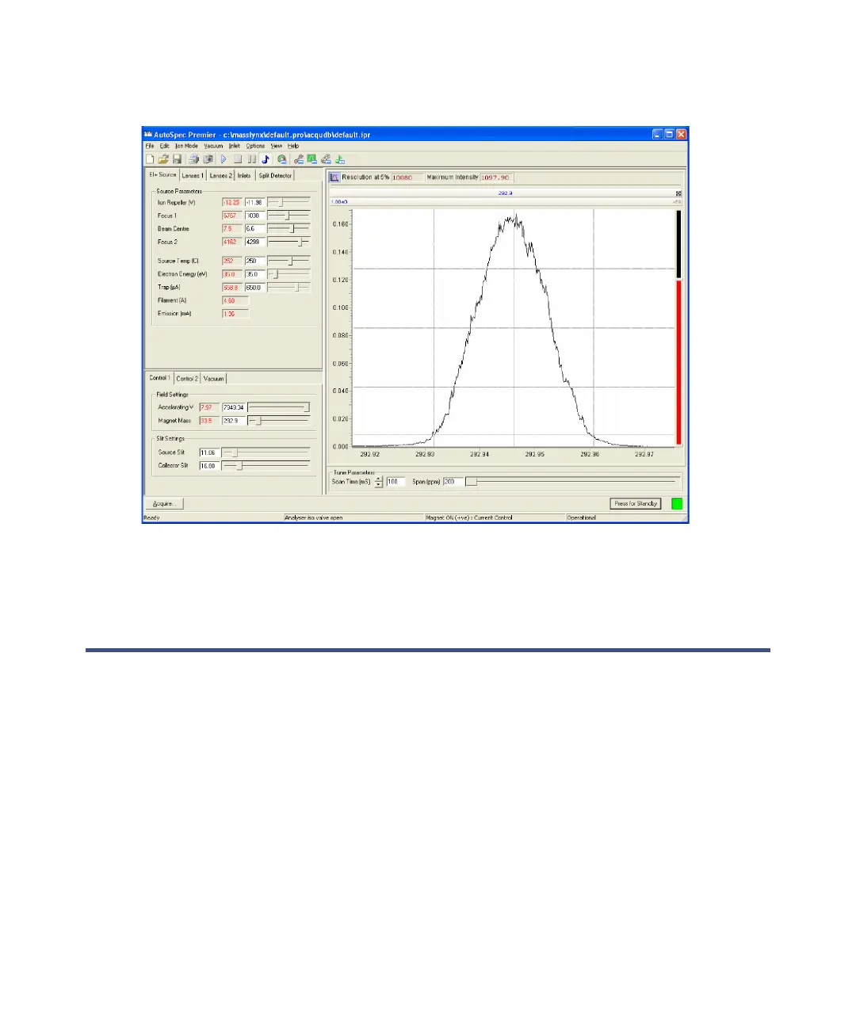Click the Ion Repeller slider

[x=289, y=202]
